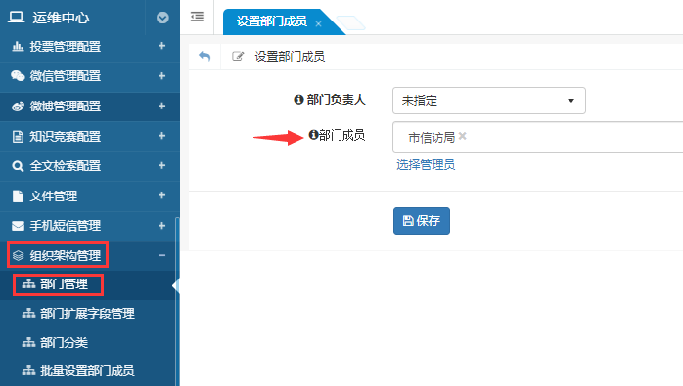Click the 文件管理 file icon
The width and height of the screenshot is (683, 386).
click(x=18, y=195)
